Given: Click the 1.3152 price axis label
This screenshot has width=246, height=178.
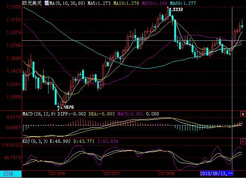Looking at the screenshot, I should point(14,20).
